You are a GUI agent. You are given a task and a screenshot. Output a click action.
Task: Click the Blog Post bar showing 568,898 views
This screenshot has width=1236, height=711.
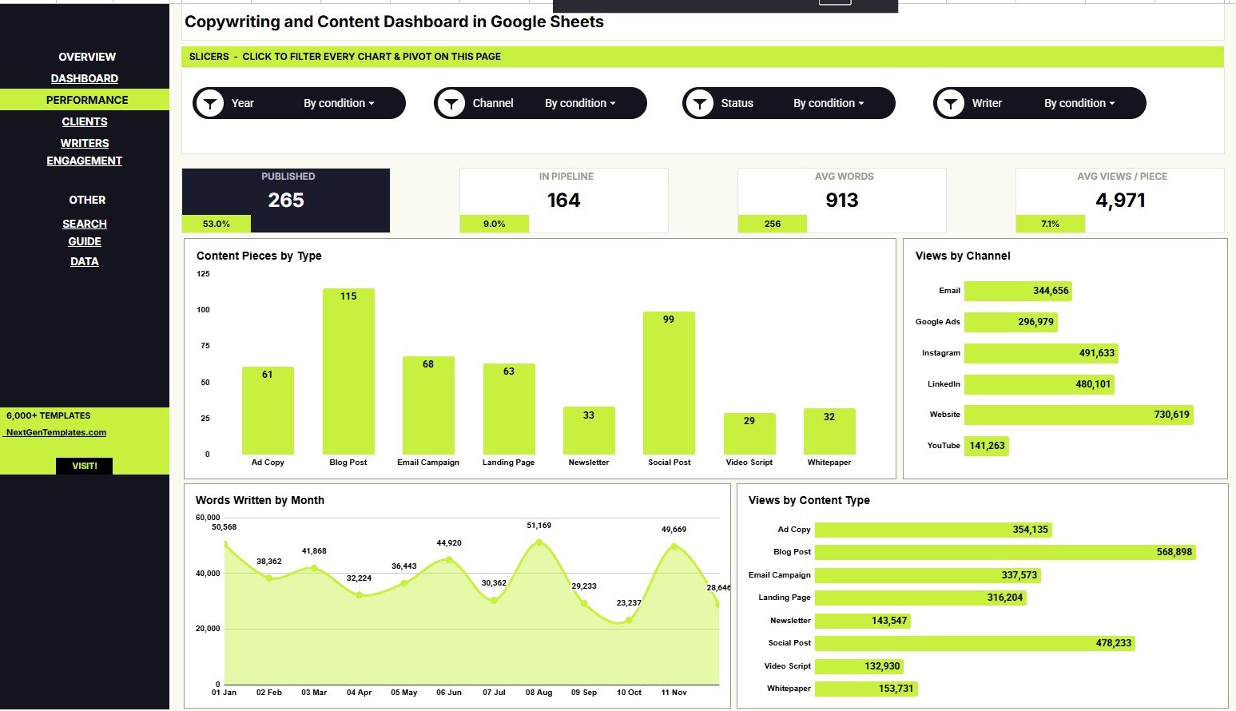[1005, 552]
